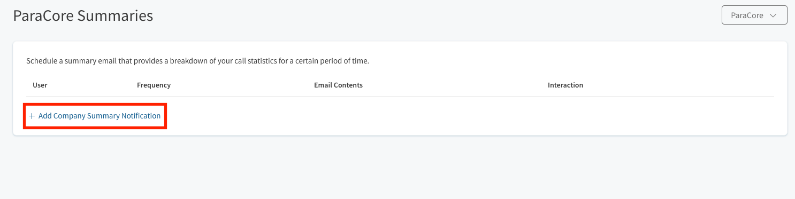795x199 pixels.
Task: Click the ParaCore Summaries page heading
Action: point(83,16)
